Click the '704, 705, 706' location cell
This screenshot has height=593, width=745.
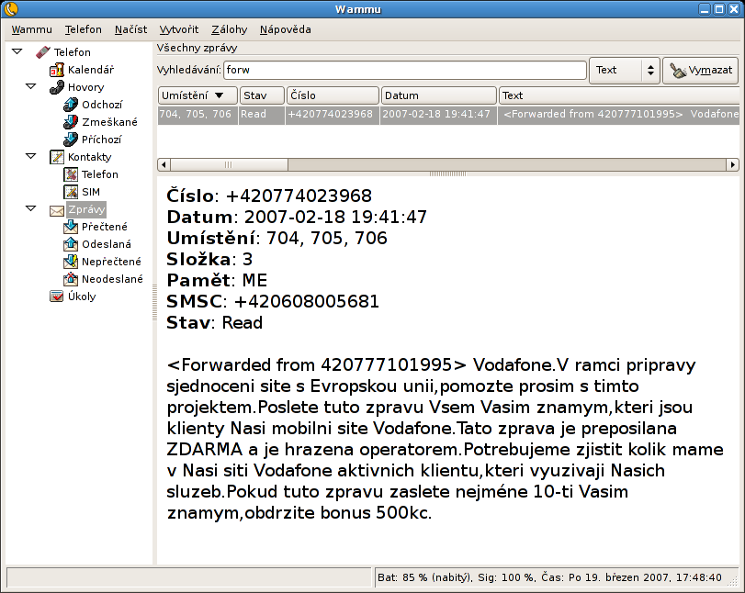tap(196, 114)
